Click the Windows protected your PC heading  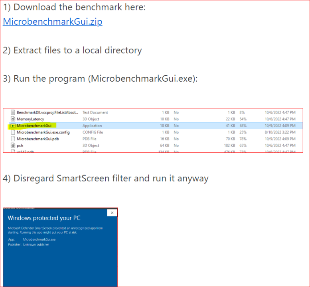pos(44,218)
